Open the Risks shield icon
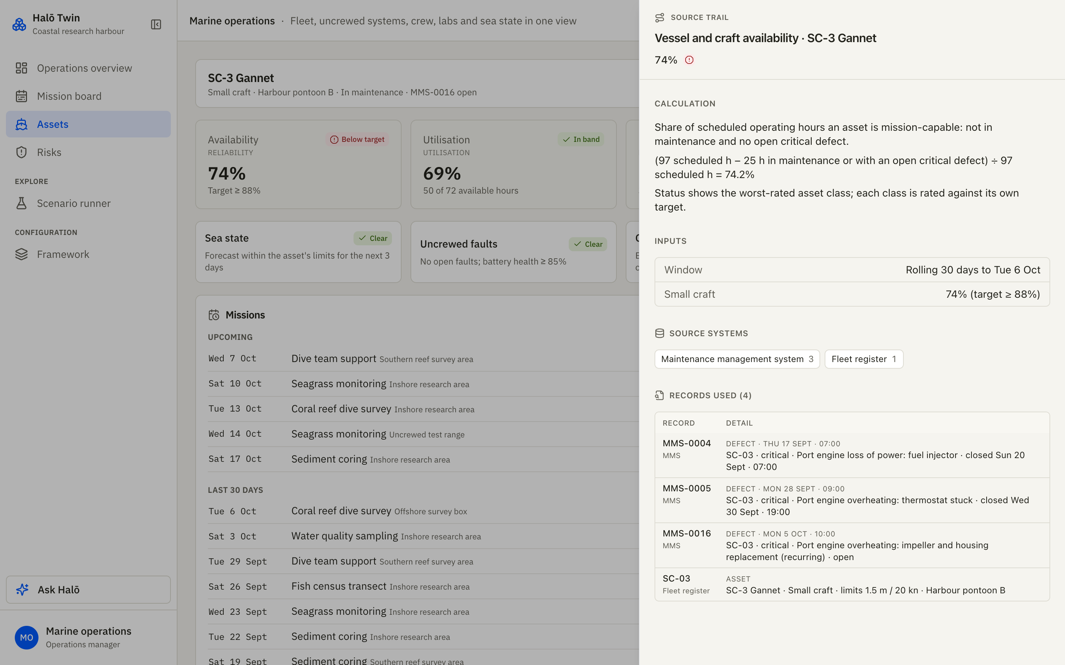 tap(21, 152)
